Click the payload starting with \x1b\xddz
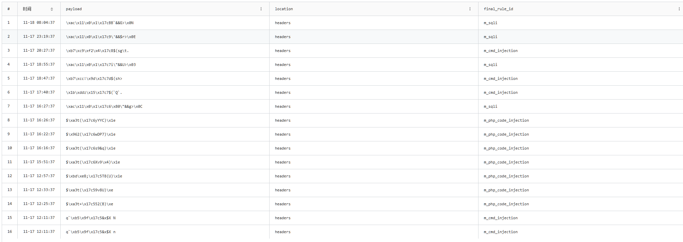 pyautogui.click(x=94, y=92)
